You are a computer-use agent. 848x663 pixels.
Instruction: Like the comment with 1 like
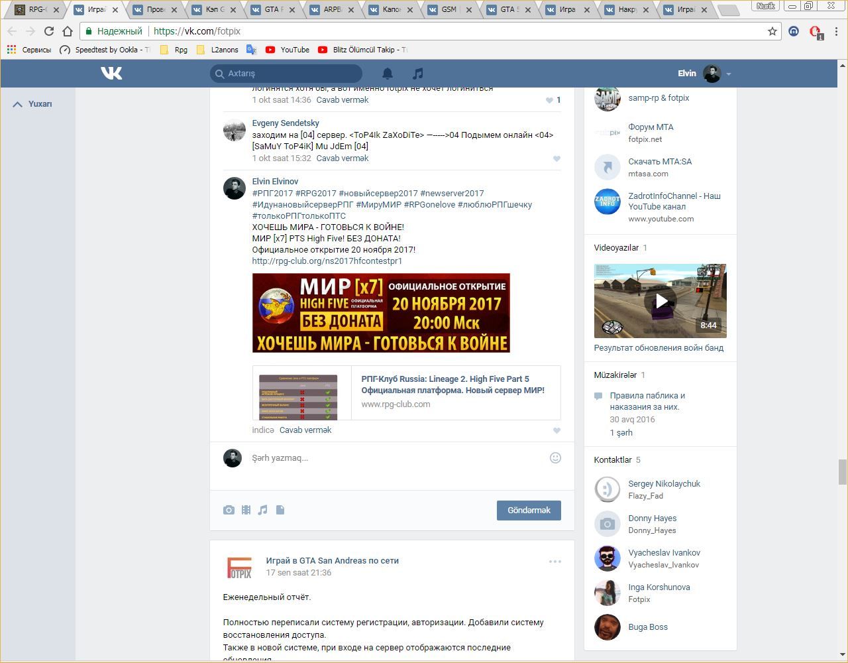pos(549,100)
